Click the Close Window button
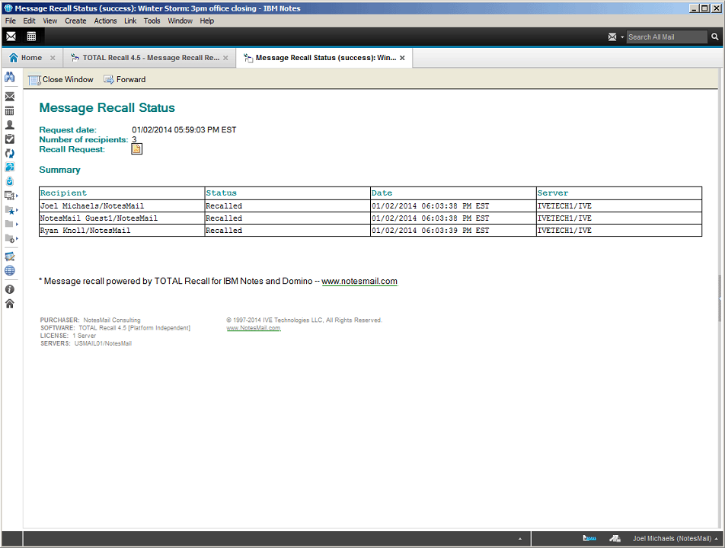Viewport: 725px width, 548px height. pos(61,79)
